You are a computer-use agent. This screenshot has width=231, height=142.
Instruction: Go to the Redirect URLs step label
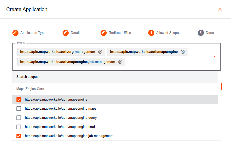(x=120, y=33)
